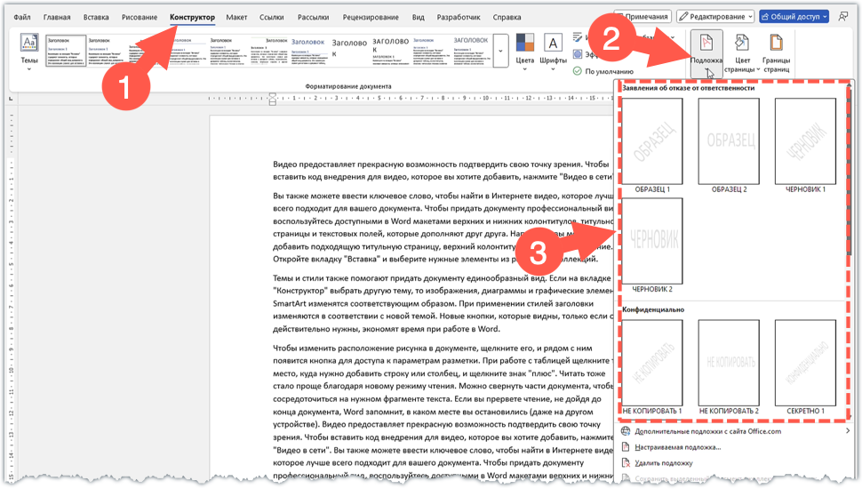The image size is (862, 489).
Task: Switch to the Вставка tab
Action: (96, 17)
